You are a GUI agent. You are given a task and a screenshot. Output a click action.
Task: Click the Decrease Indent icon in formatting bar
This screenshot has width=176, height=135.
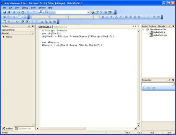pos(154,17)
